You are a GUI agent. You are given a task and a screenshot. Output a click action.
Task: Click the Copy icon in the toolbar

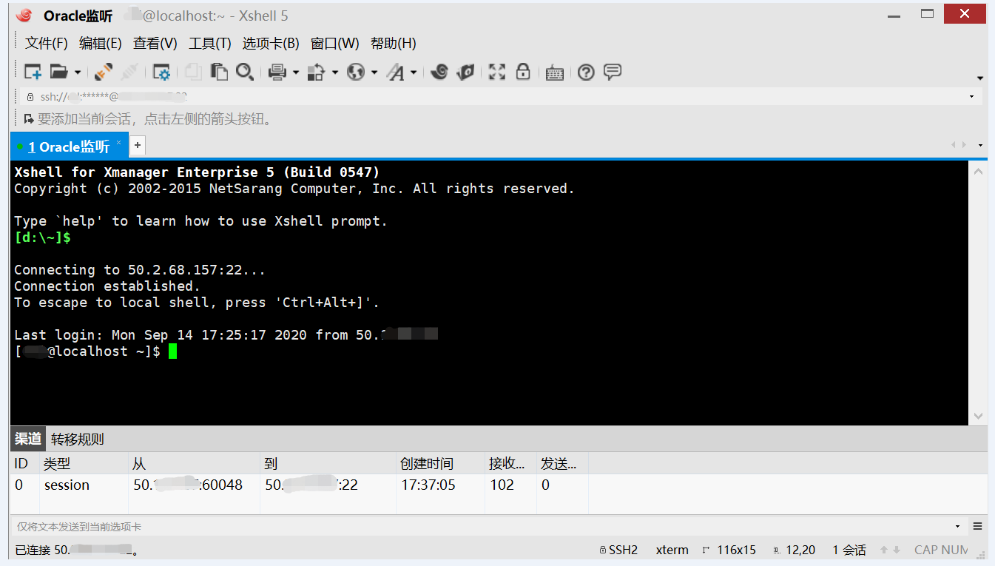(193, 72)
